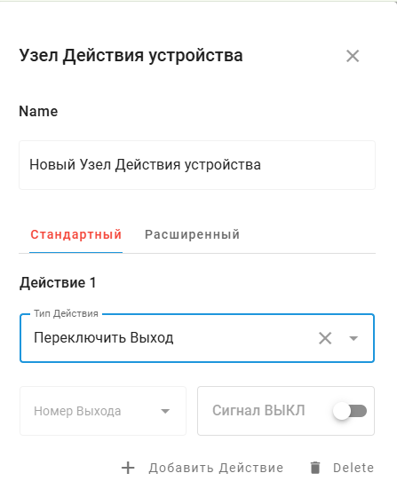
Task: Click the Добавить Действие button text
Action: pos(216,468)
